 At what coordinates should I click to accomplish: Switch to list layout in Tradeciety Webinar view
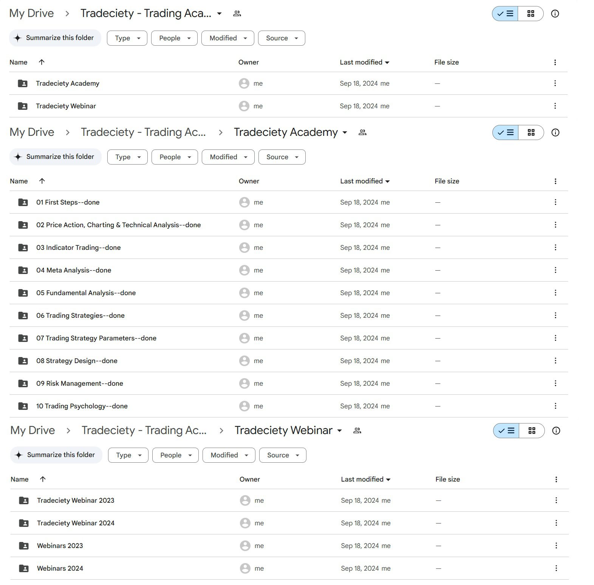pos(506,431)
